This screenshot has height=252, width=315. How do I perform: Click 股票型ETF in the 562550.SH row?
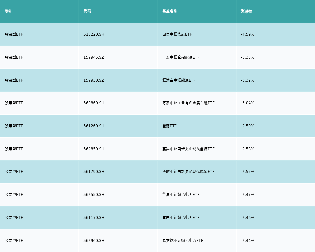(14, 195)
